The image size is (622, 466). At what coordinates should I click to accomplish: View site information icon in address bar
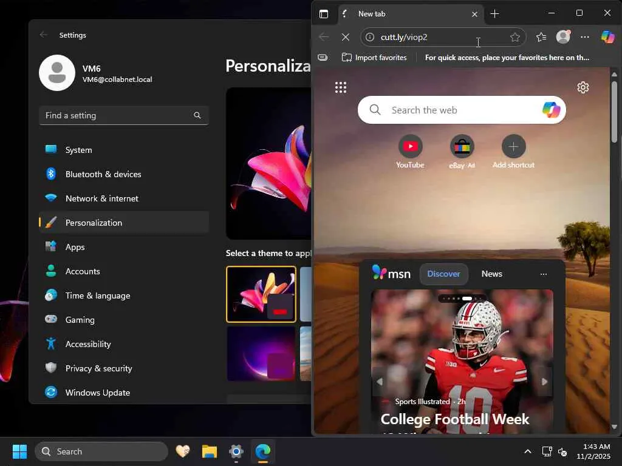pyautogui.click(x=370, y=37)
